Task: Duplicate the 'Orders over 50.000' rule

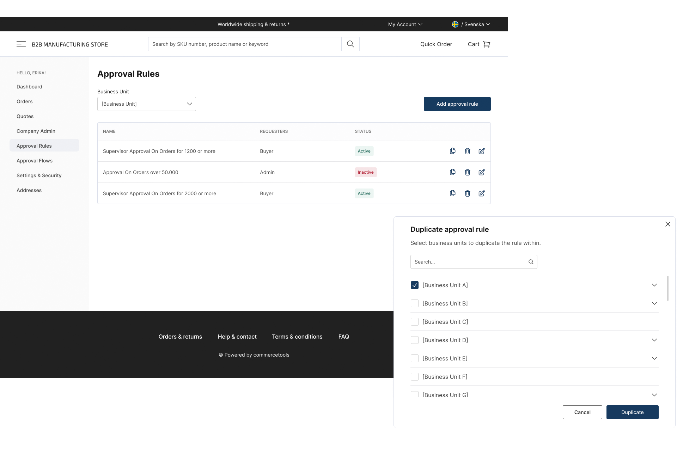Action: click(453, 172)
